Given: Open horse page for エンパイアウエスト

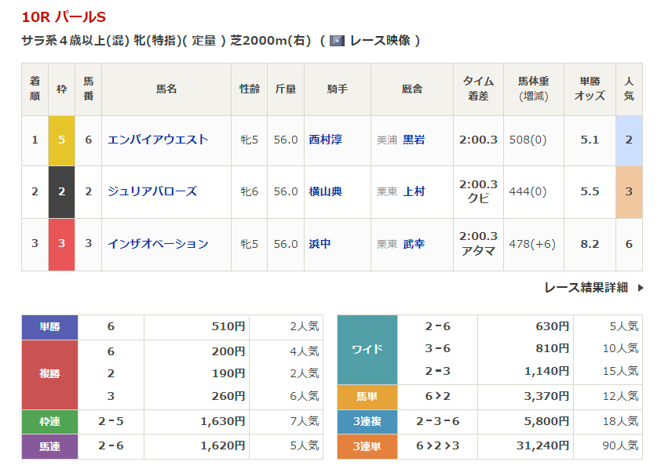Looking at the screenshot, I should 158,140.
